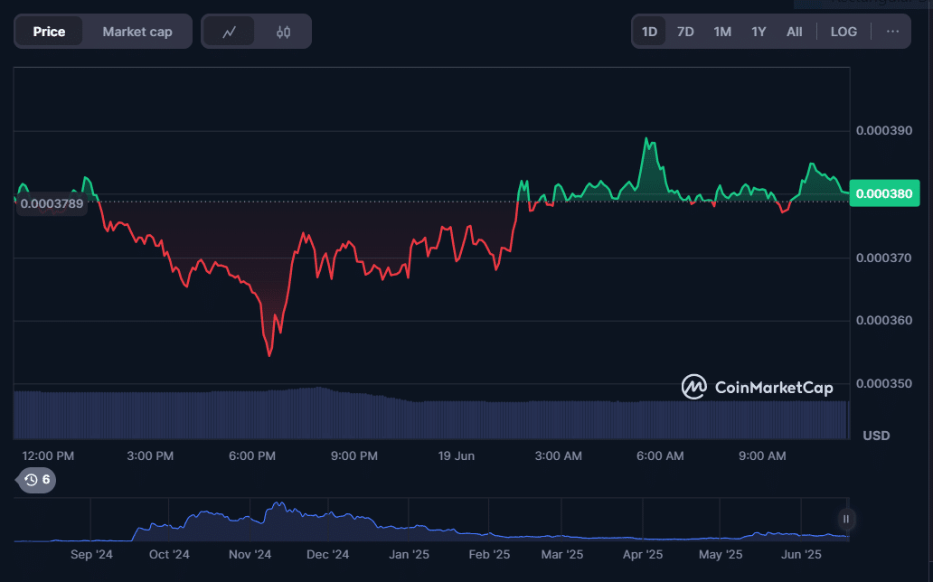
Task: Select the Price tab
Action: [49, 32]
